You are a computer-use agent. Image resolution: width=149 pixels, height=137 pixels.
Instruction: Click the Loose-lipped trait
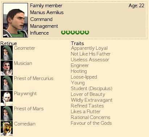pos(84,77)
